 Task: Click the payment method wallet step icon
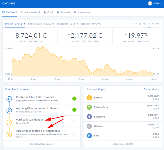pos(9,134)
